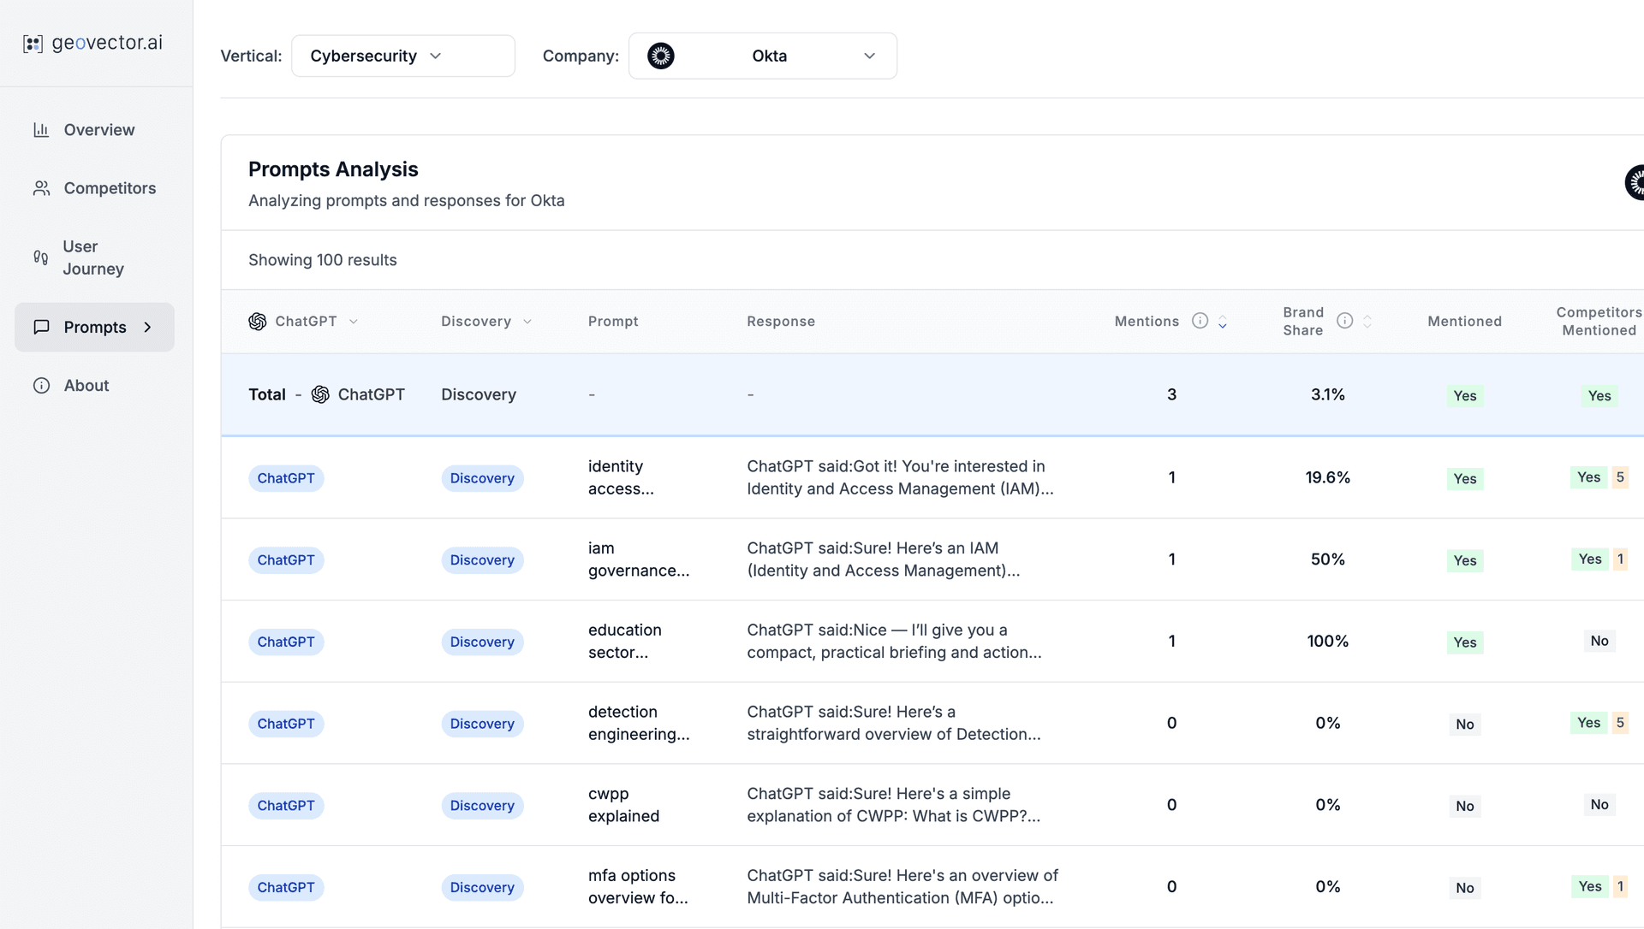1644x929 pixels.
Task: Click the About info icon
Action: (x=42, y=385)
